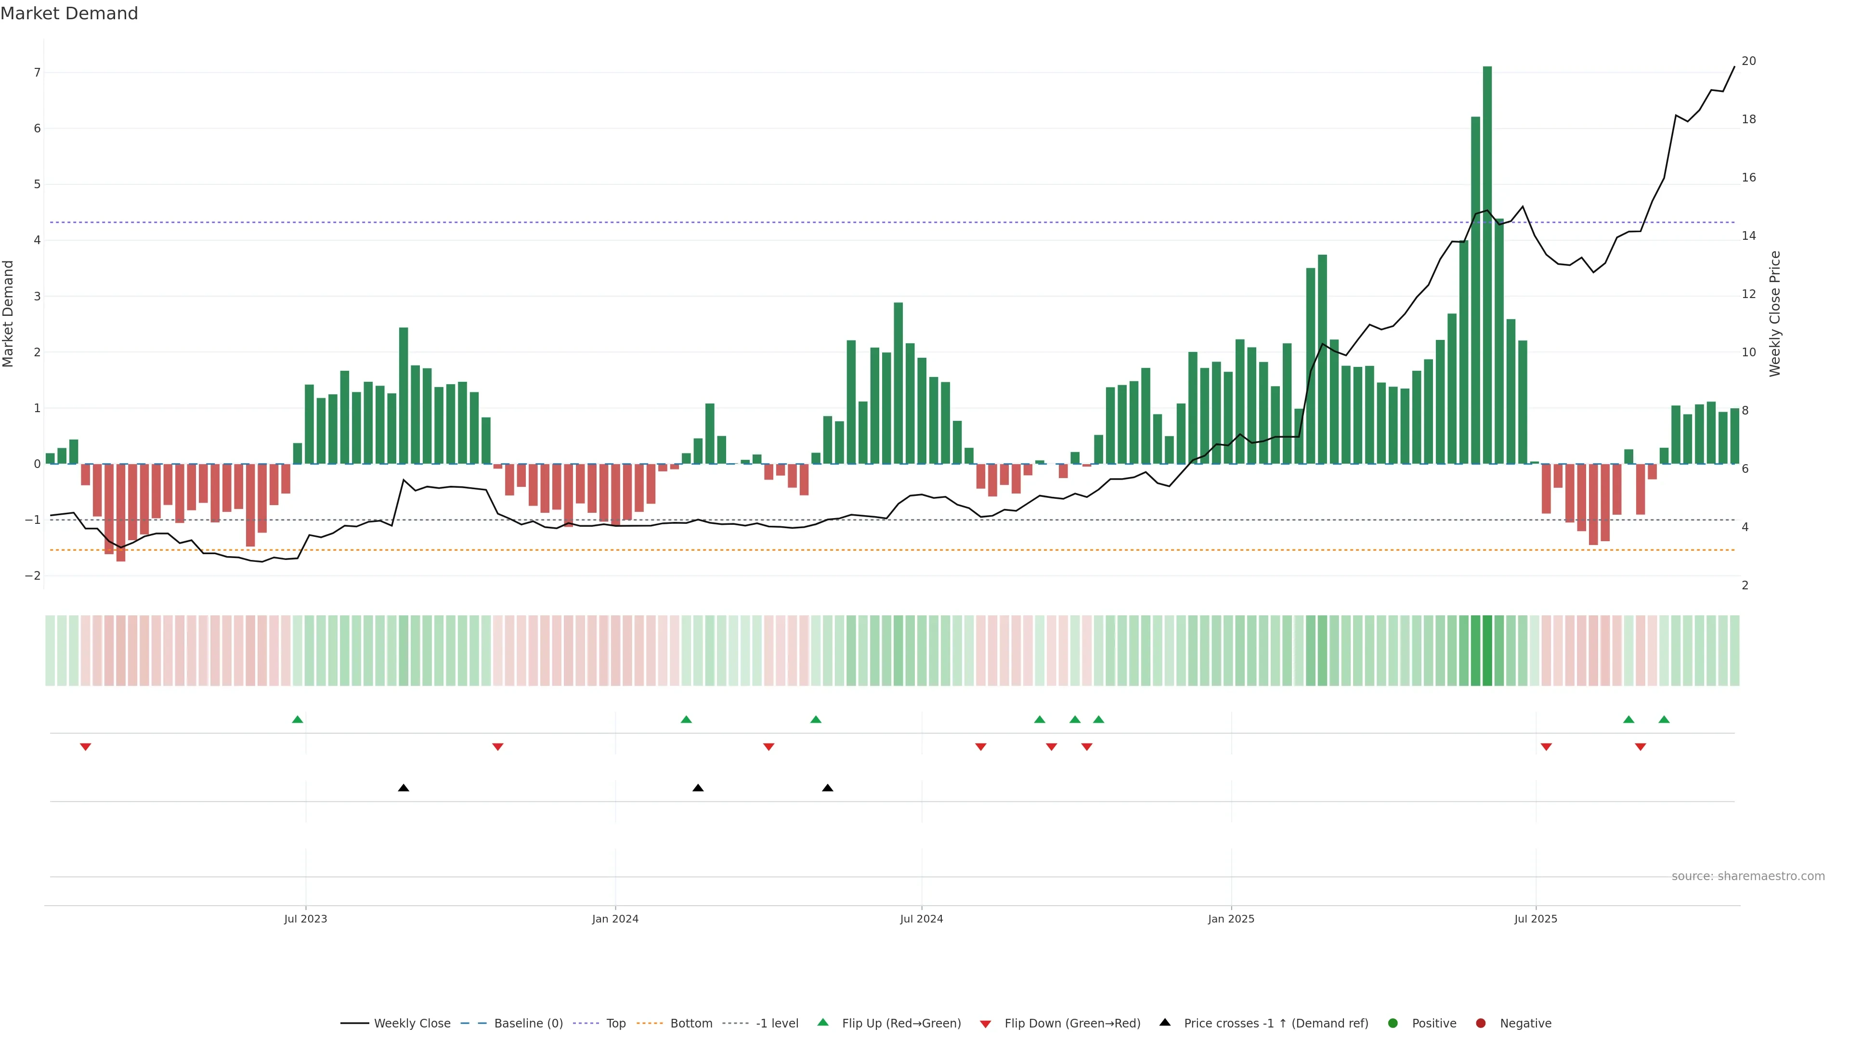This screenshot has height=1040, width=1849.
Task: Click the Jul 2024 x-axis label
Action: coord(921,919)
